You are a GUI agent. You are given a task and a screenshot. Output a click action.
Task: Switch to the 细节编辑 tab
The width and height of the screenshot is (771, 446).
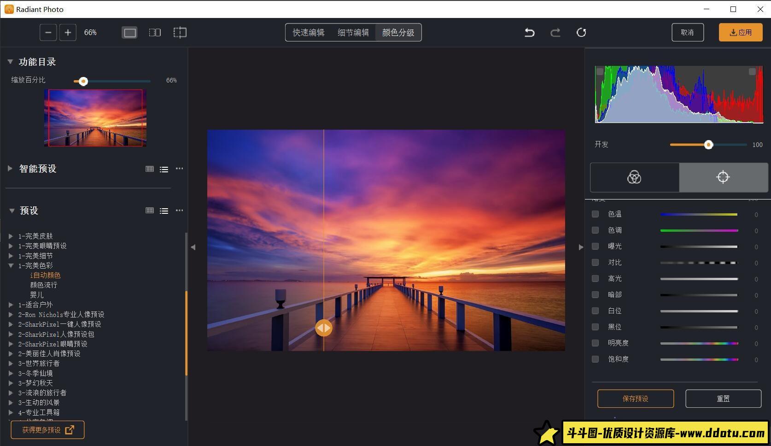[352, 32]
